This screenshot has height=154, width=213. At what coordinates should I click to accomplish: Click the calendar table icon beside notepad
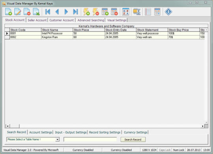click(157, 12)
